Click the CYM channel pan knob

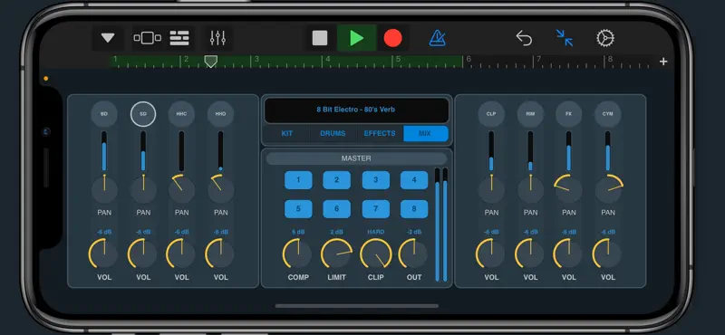(608, 189)
